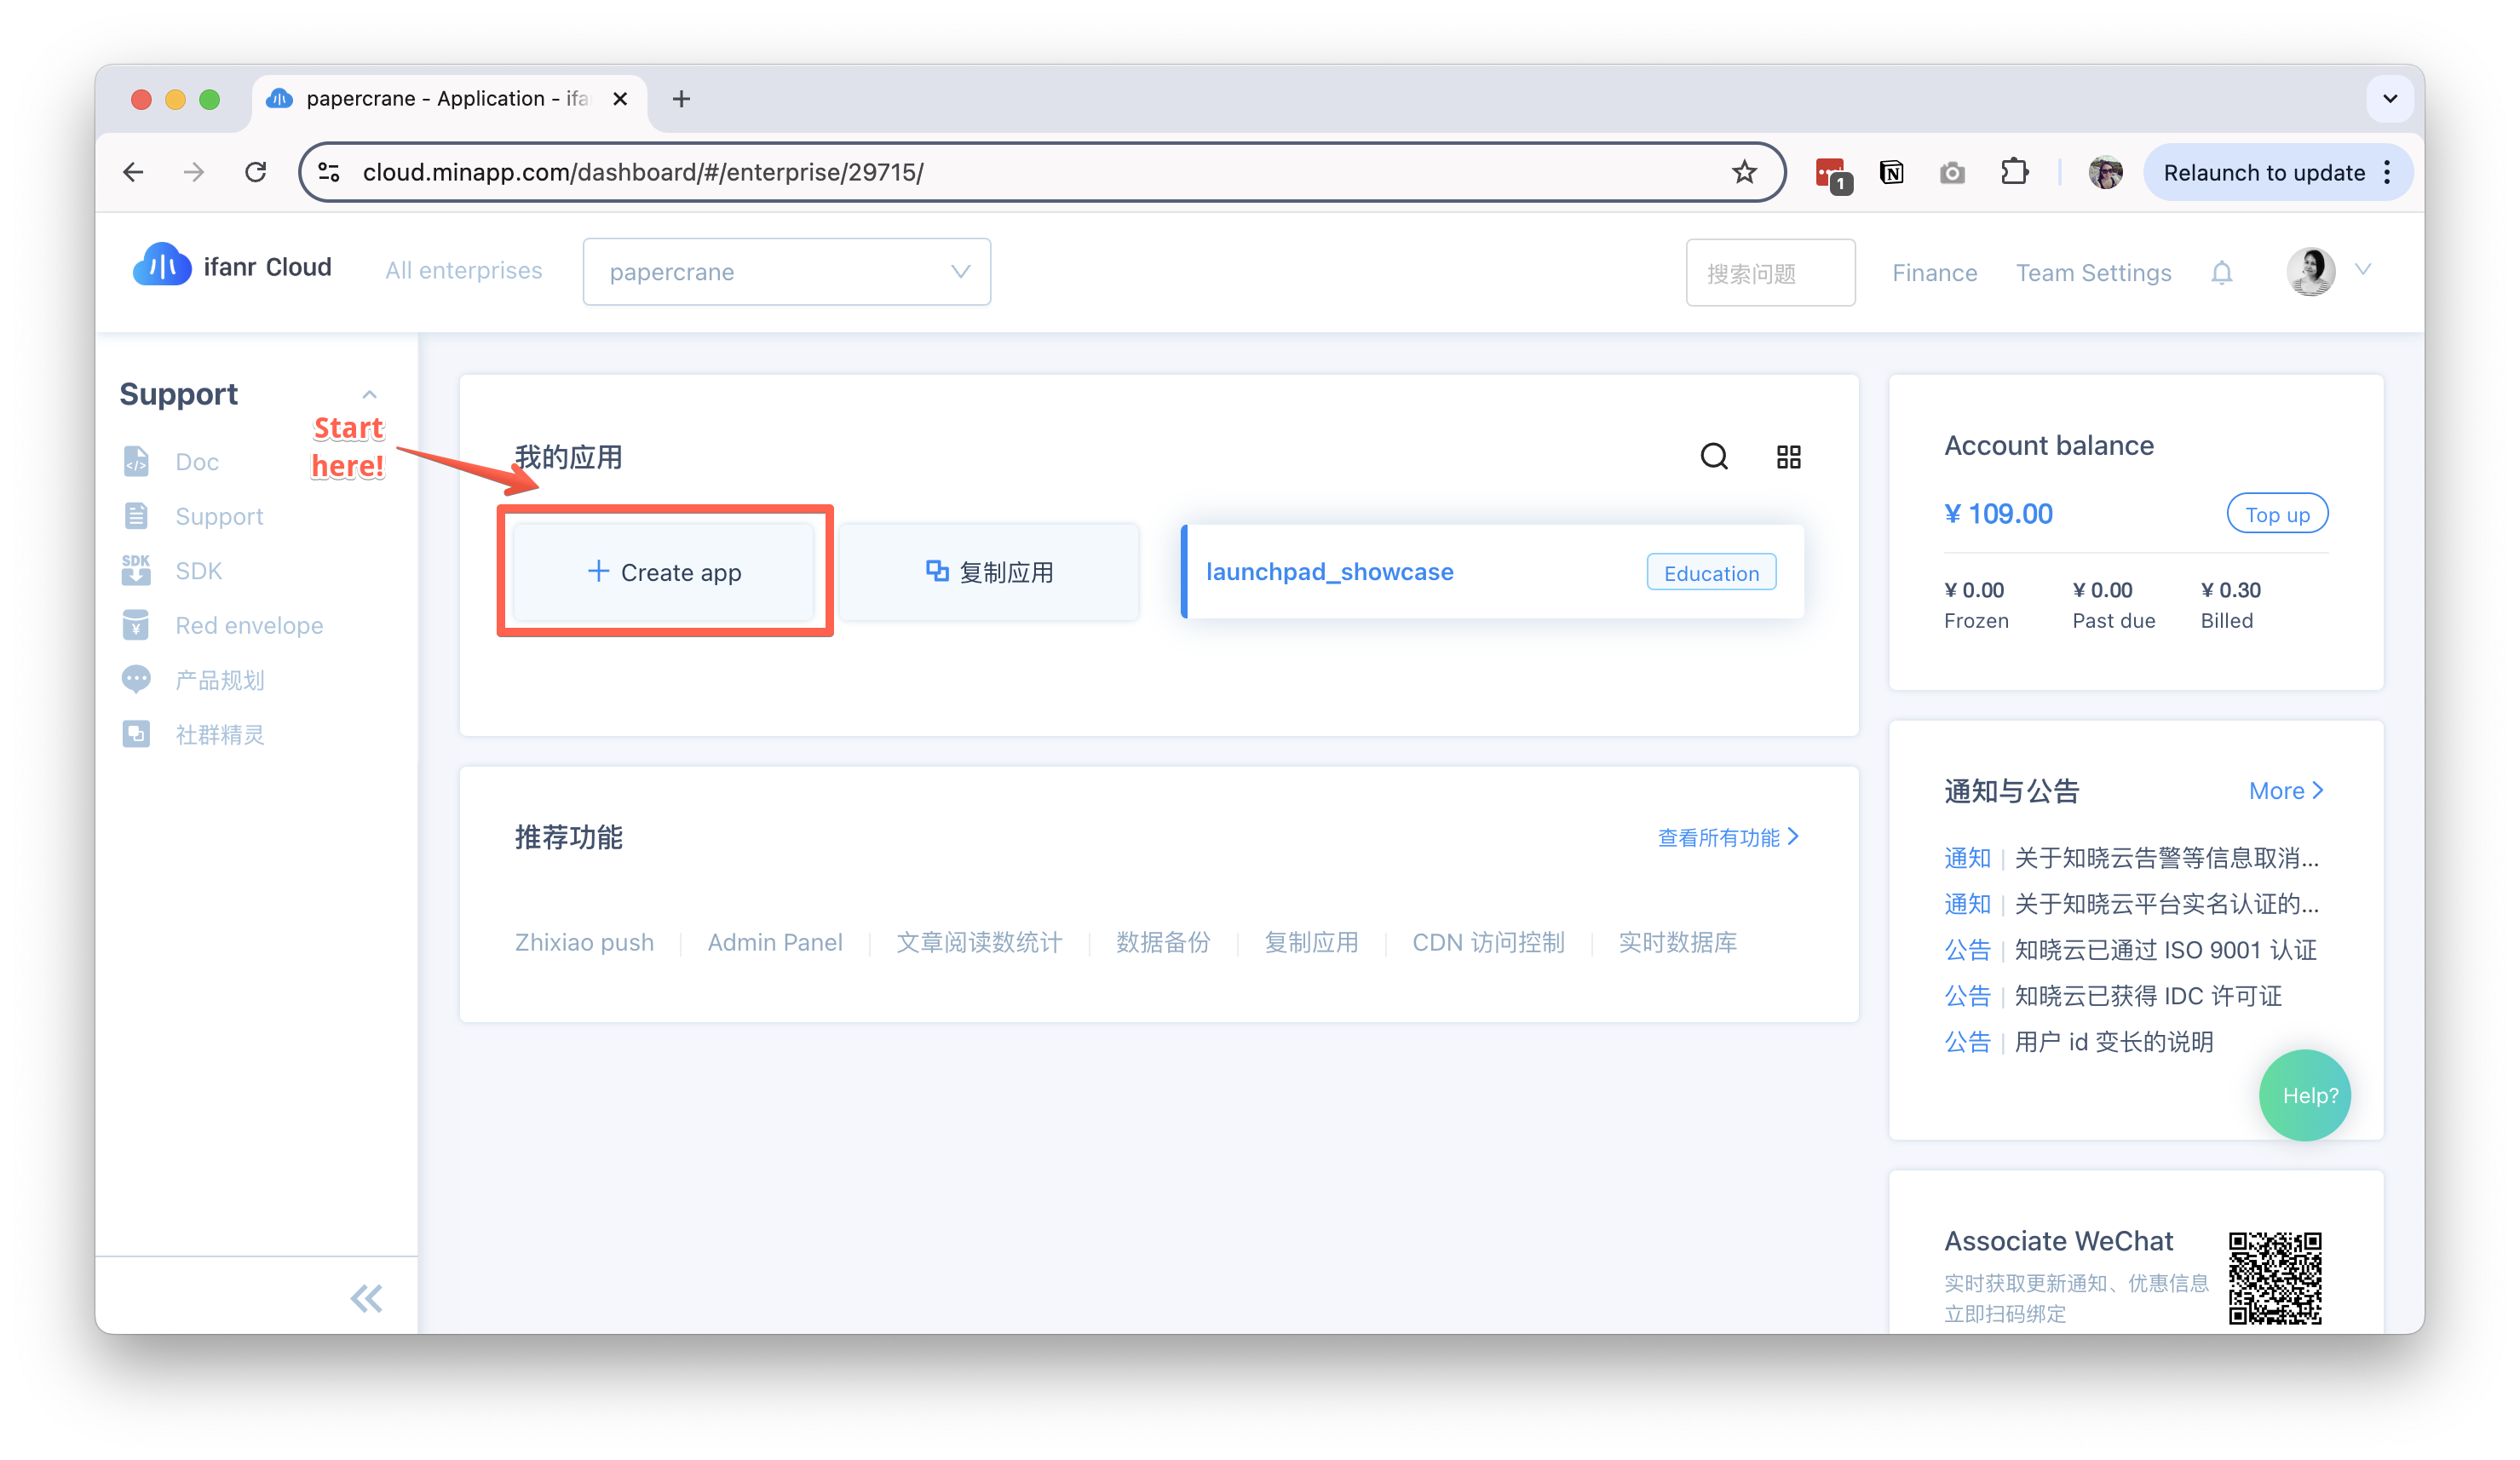Open the Finance menu item

[1933, 272]
